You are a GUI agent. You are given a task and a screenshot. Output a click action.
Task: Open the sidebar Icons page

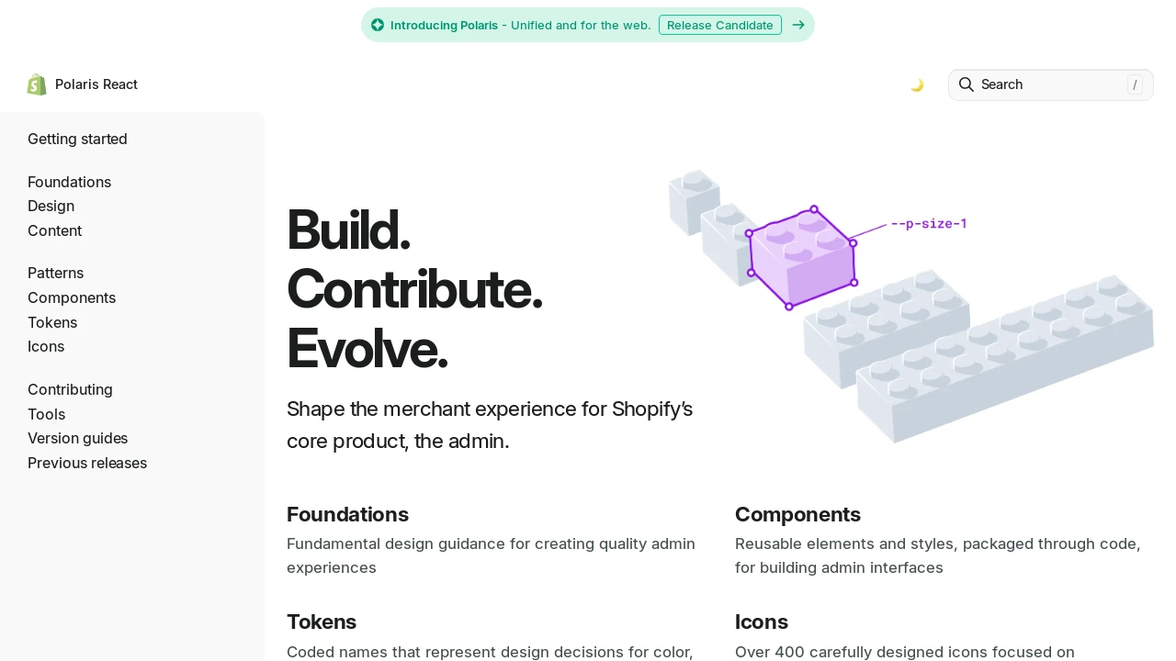46,346
